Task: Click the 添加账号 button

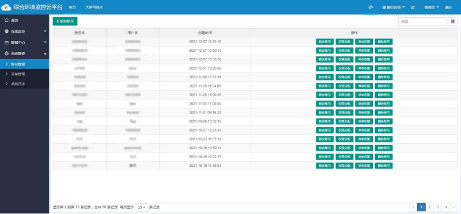Action: [x=65, y=21]
